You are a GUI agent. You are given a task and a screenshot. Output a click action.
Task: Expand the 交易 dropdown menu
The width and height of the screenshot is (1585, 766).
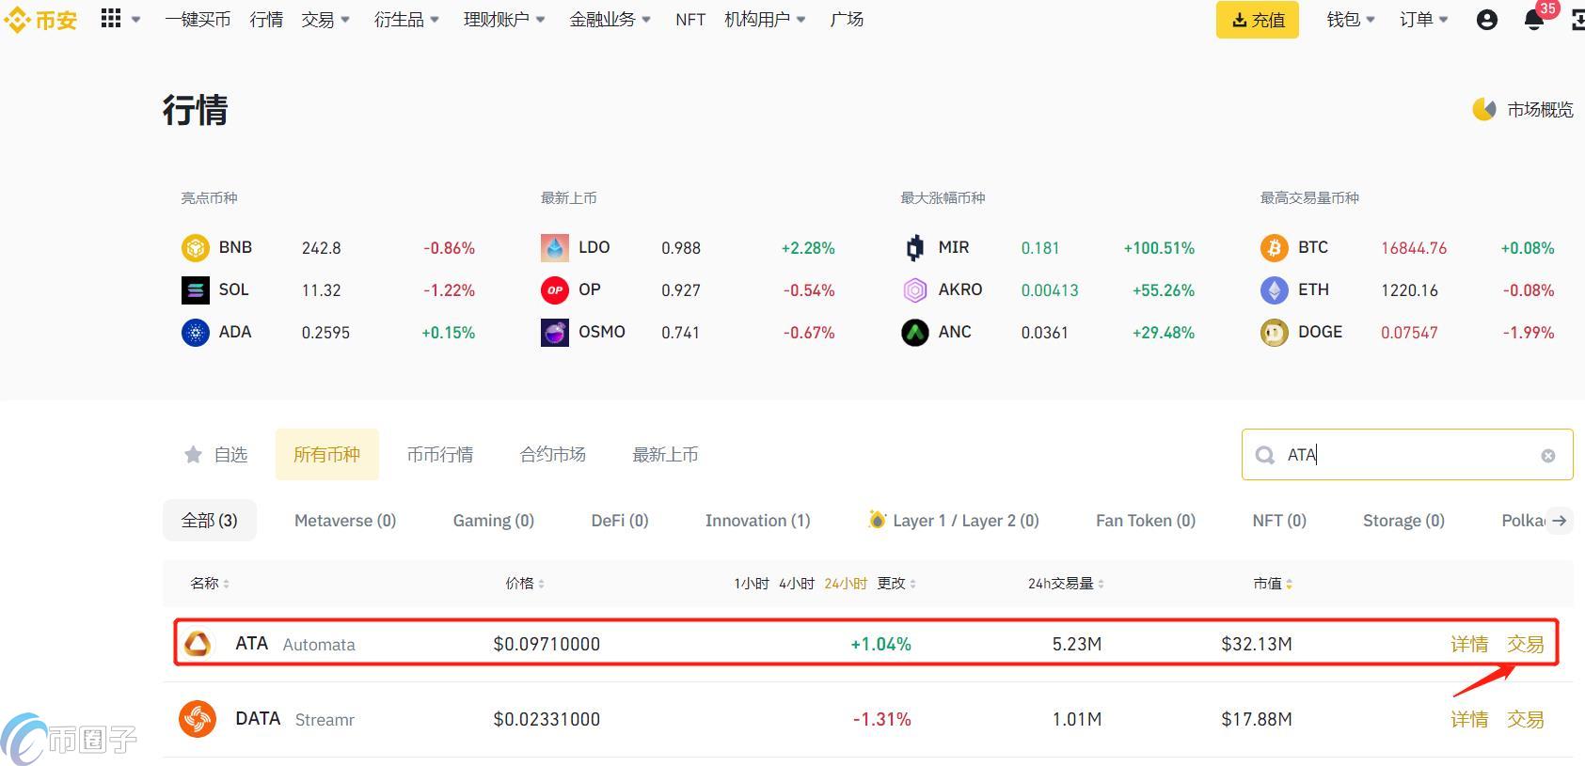[325, 20]
